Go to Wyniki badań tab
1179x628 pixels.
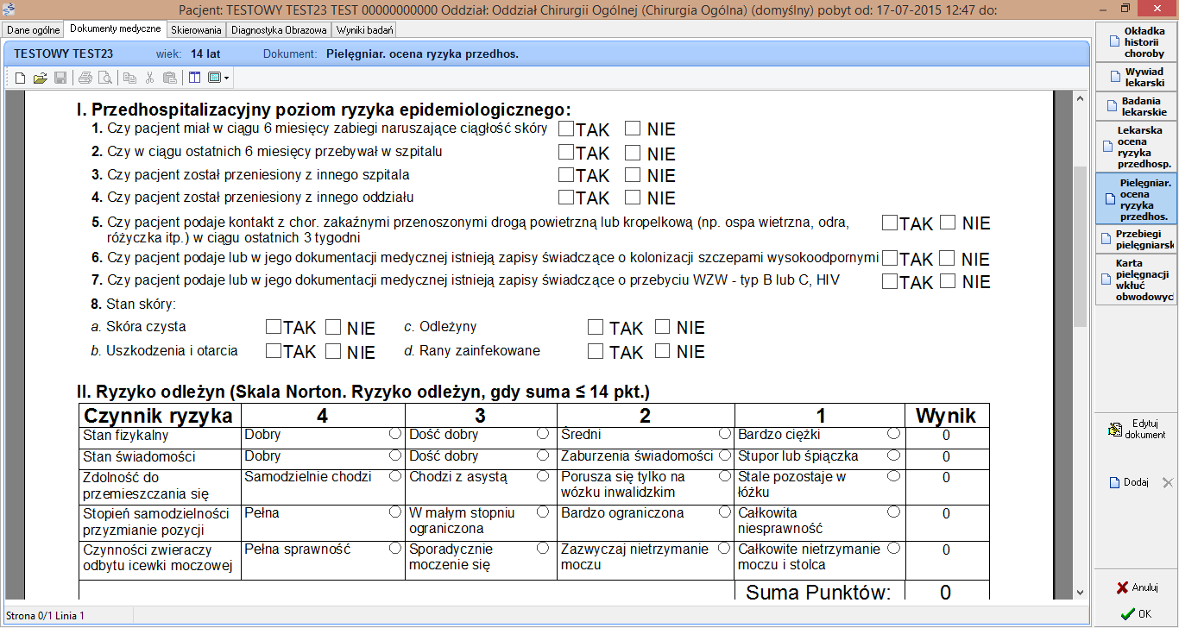coord(365,29)
